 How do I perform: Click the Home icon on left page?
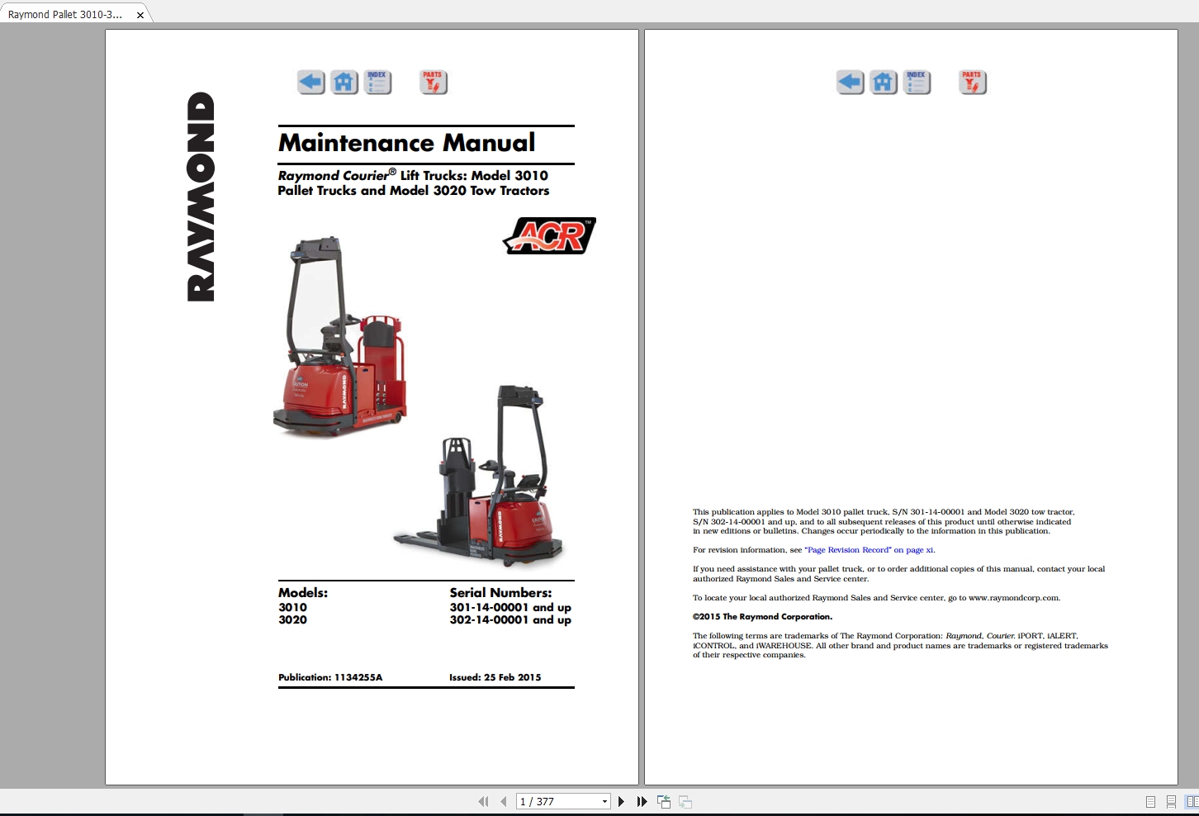pos(344,82)
